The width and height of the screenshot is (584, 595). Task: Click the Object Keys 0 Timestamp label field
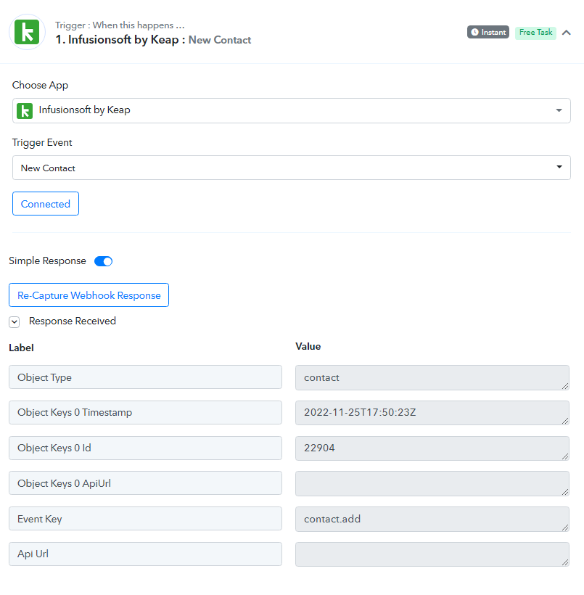tap(145, 412)
